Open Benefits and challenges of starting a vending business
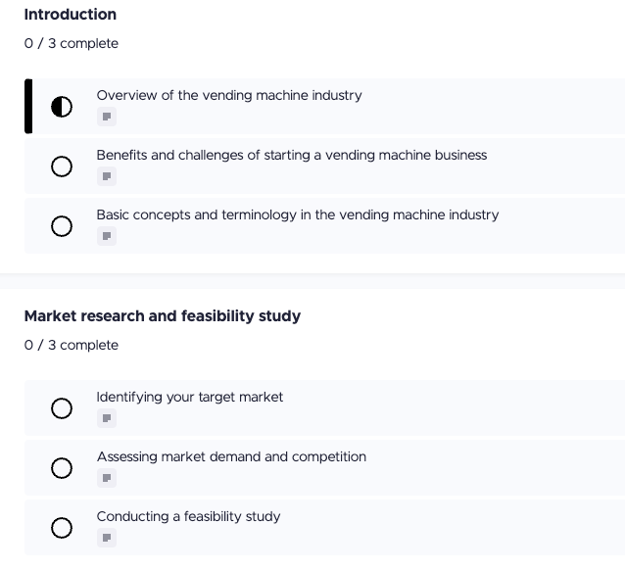 [291, 156]
